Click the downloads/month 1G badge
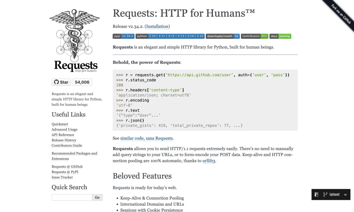 (x=223, y=36)
